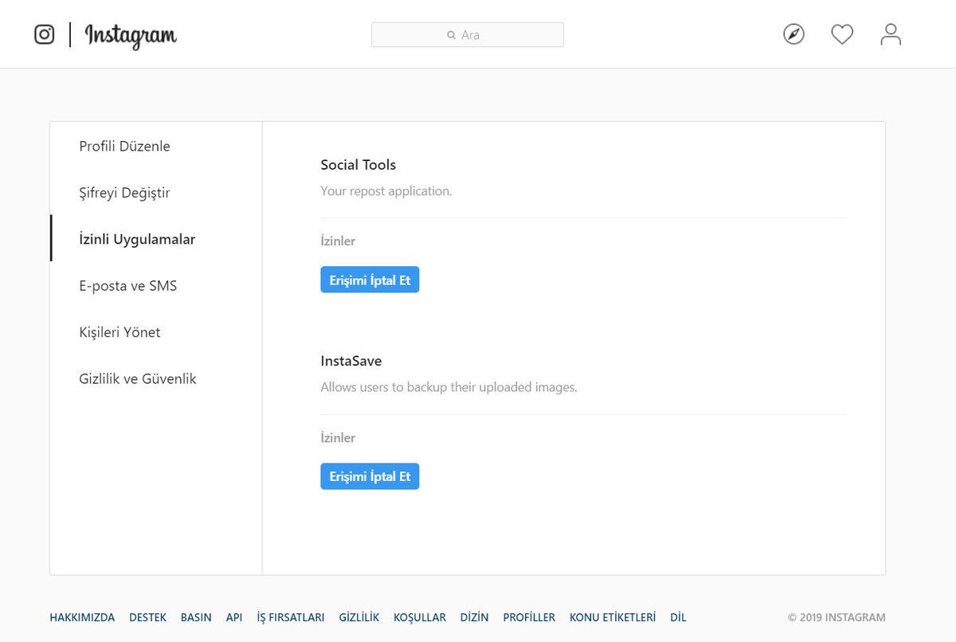Open Konu Etiketleri in the footer
The width and height of the screenshot is (956, 642).
(x=612, y=617)
